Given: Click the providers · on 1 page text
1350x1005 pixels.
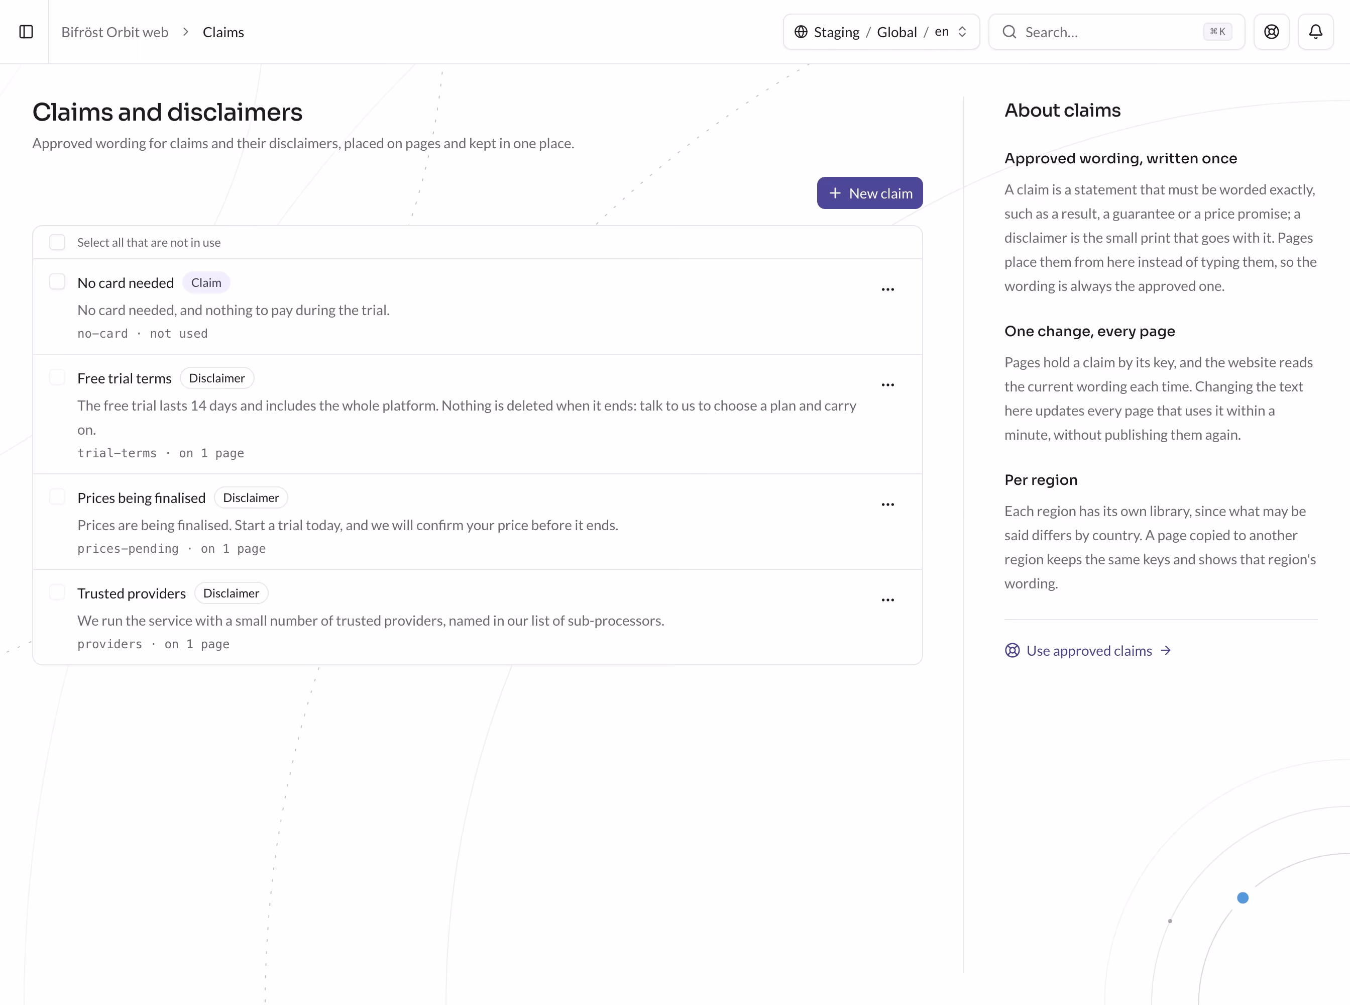Looking at the screenshot, I should pos(153,644).
